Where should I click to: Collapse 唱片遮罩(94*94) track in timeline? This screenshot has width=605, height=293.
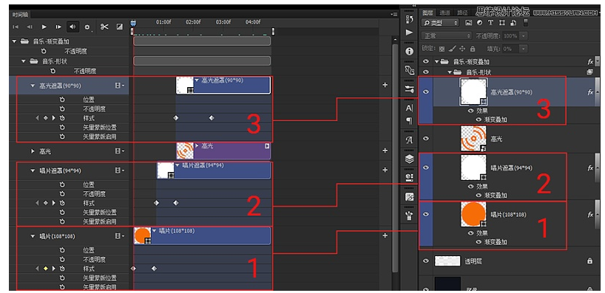(x=33, y=170)
